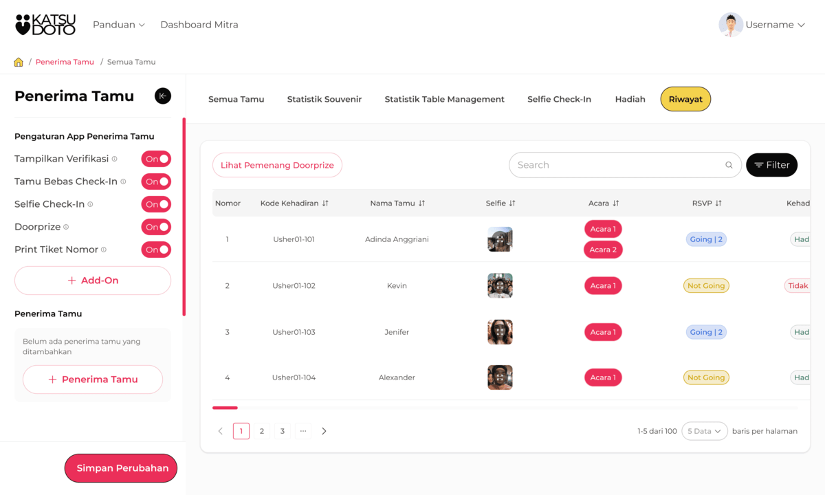The image size is (825, 495).
Task: Click Lihat Pemenang Doorprize button
Action: [277, 165]
